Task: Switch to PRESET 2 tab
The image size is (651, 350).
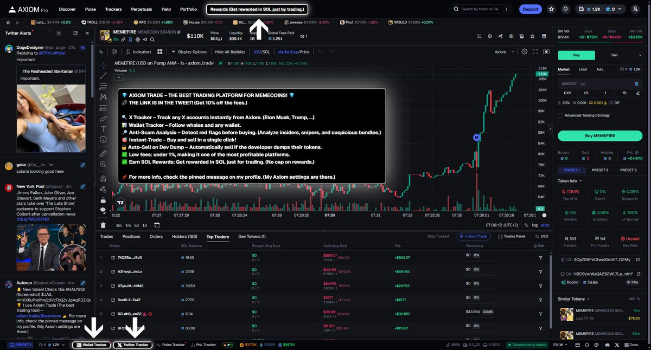Action: click(x=599, y=170)
